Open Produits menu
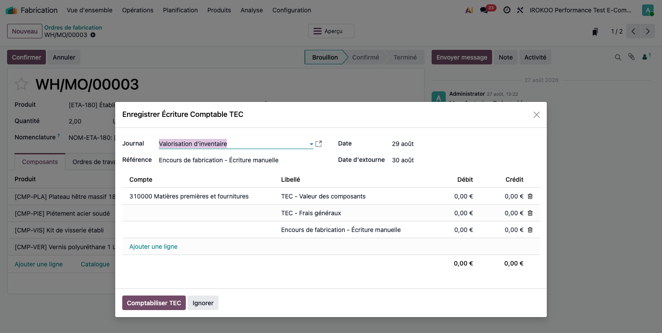 (x=219, y=10)
